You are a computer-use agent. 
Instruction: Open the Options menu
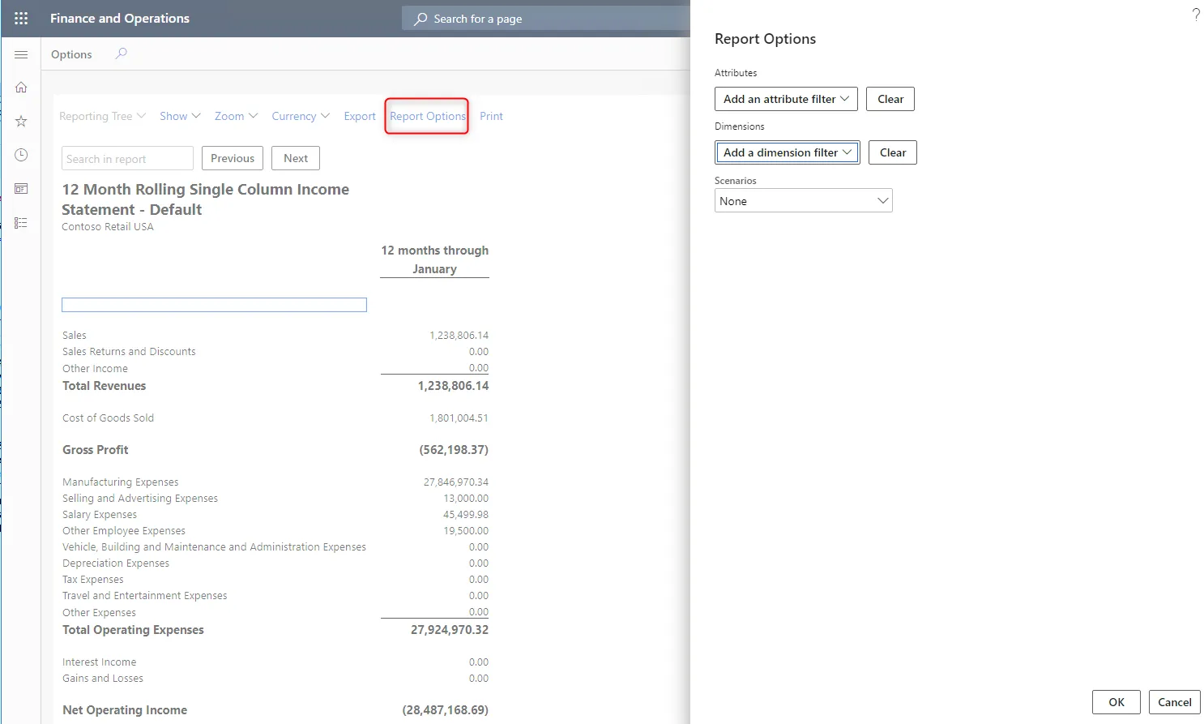pyautogui.click(x=71, y=54)
